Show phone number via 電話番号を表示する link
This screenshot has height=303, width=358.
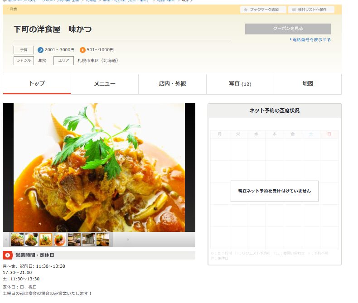point(310,40)
